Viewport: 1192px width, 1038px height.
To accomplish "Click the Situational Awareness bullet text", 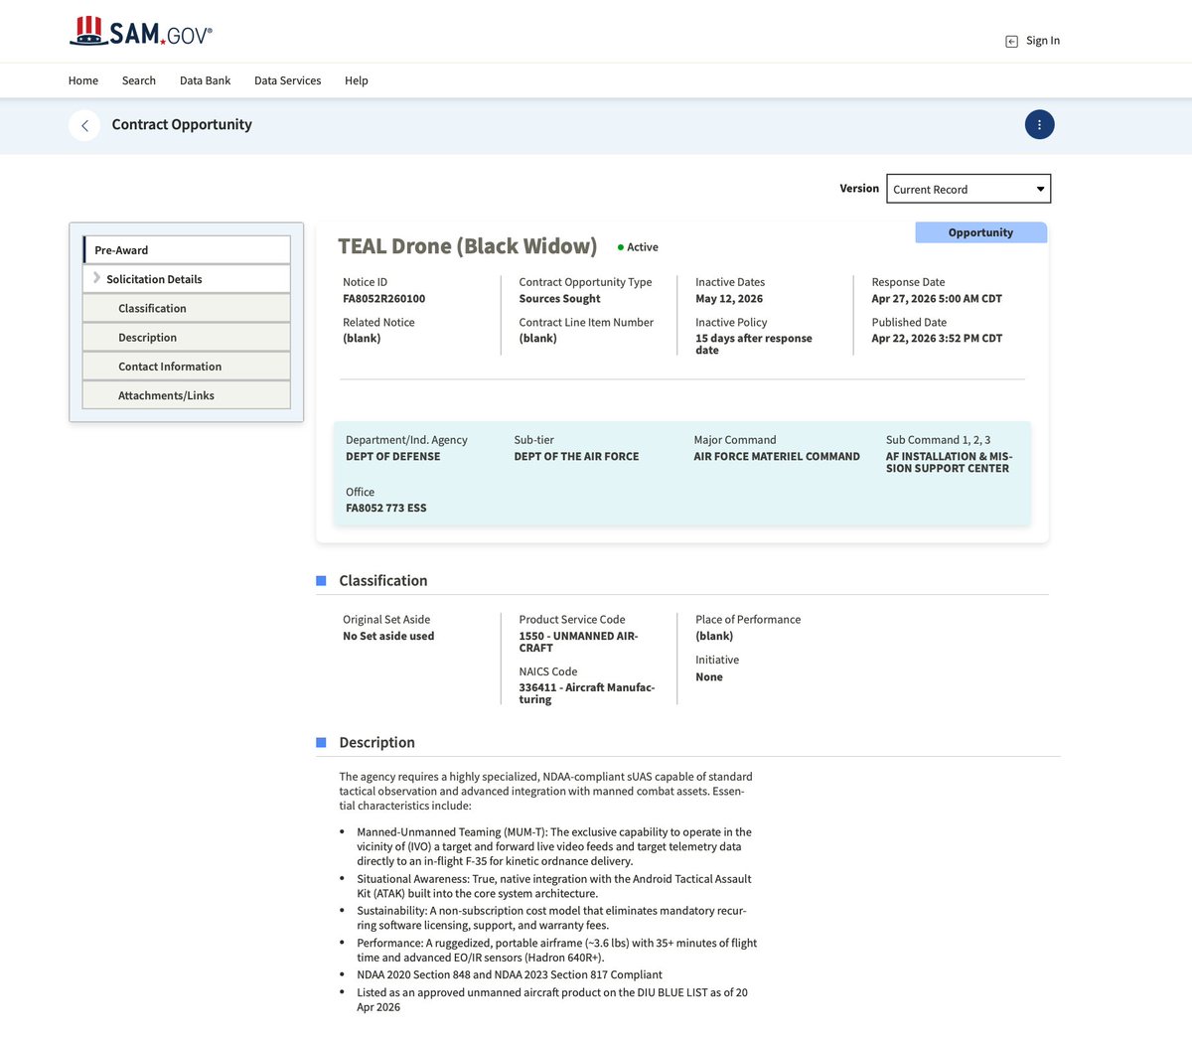I will point(554,886).
